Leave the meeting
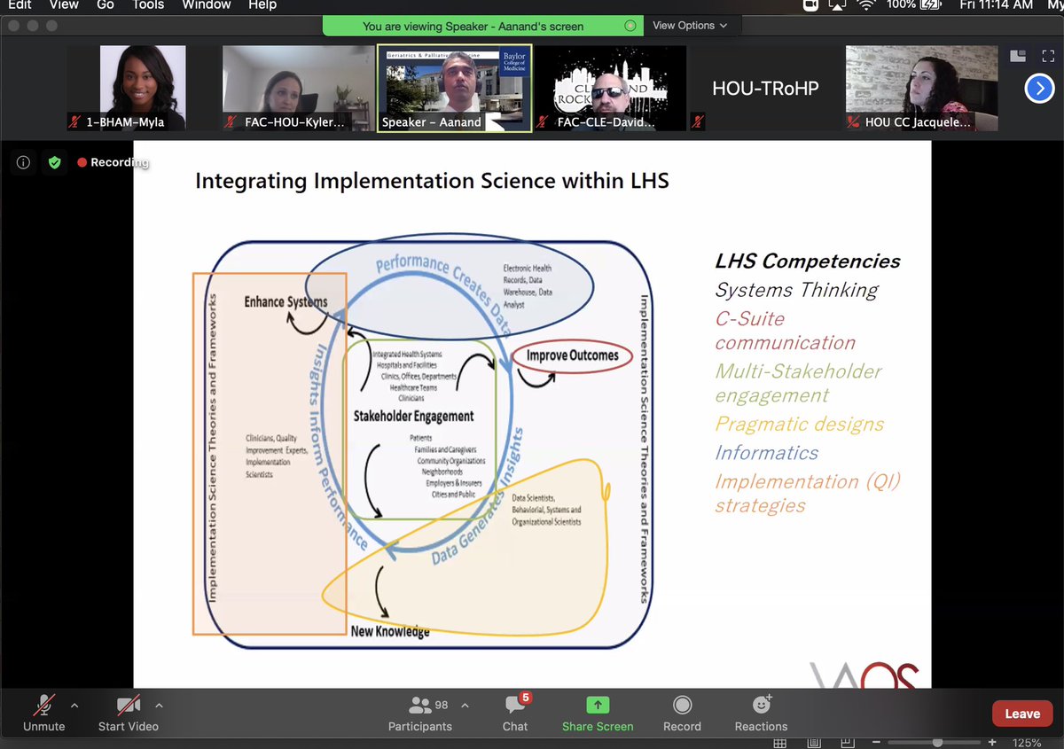The width and height of the screenshot is (1064, 749). click(x=1021, y=714)
